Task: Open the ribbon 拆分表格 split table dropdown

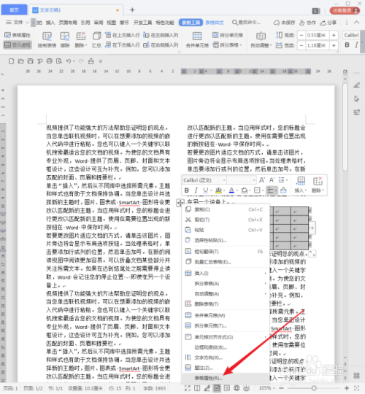Action: point(228,45)
